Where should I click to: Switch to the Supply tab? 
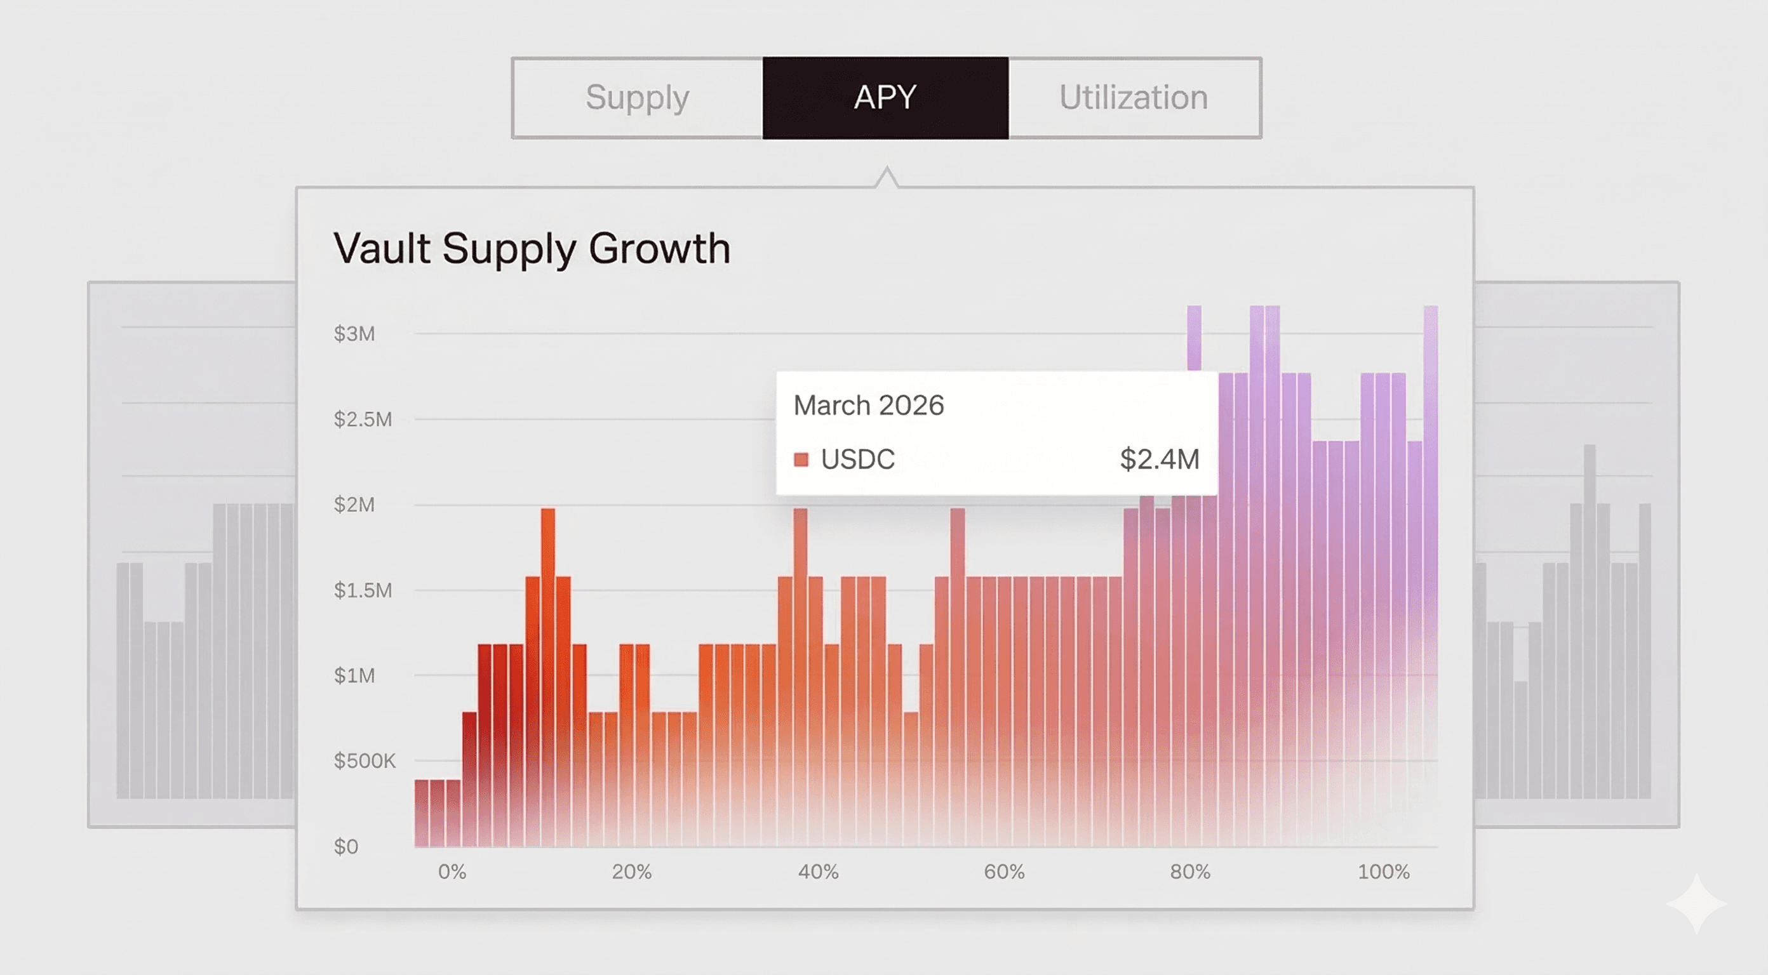point(637,97)
